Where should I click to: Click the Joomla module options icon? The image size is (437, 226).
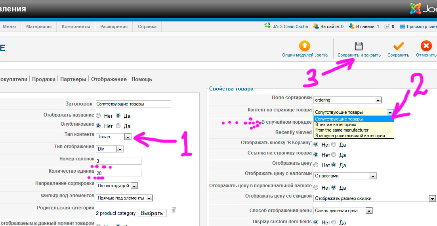pyautogui.click(x=305, y=46)
